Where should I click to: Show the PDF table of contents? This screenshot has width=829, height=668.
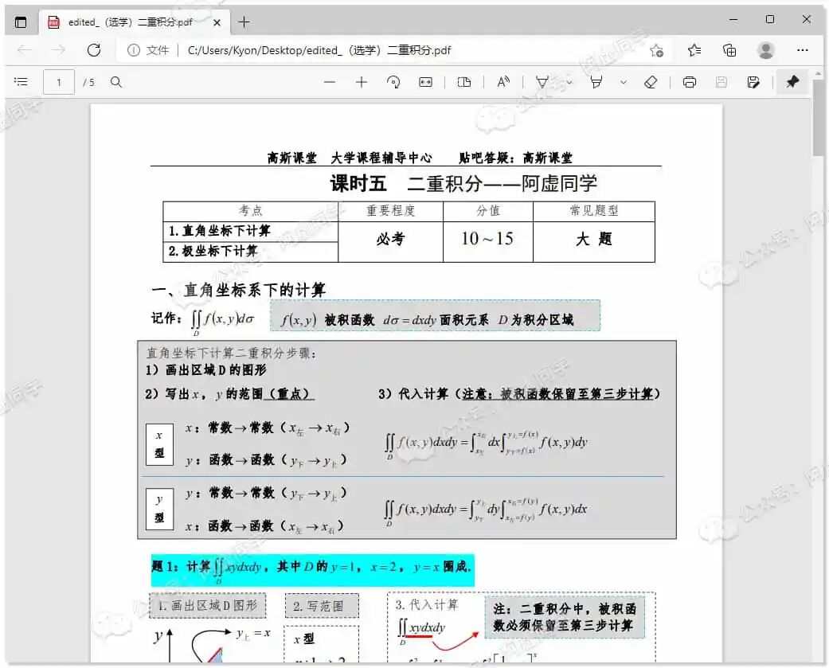point(21,82)
